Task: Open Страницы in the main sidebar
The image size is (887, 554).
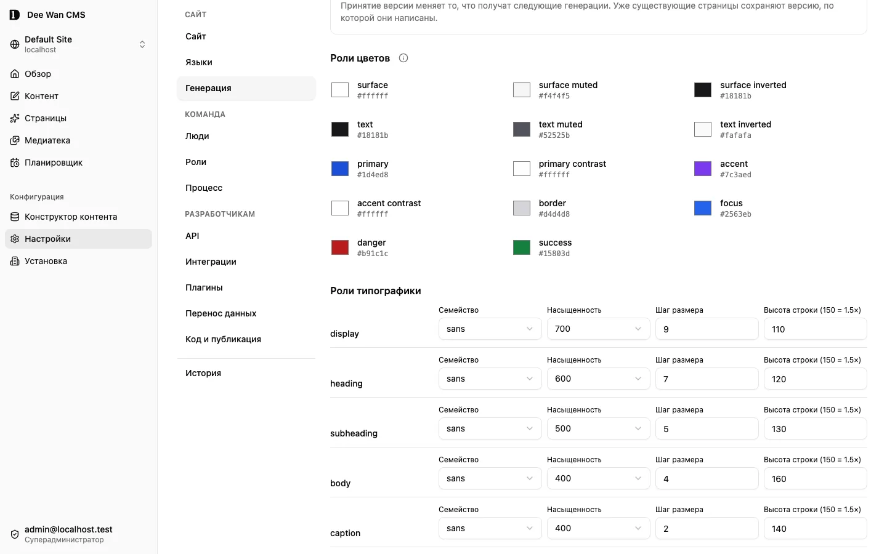Action: (x=78, y=118)
